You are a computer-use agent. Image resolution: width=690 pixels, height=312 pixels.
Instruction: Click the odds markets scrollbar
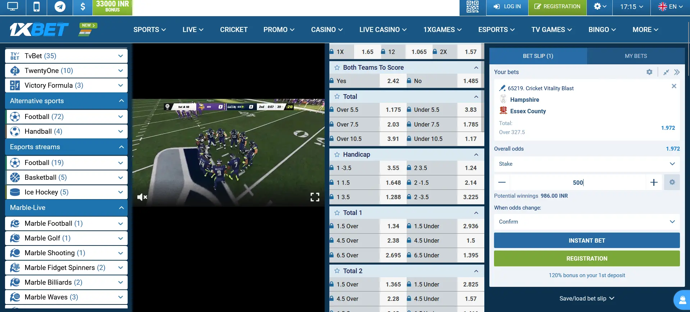[483, 88]
